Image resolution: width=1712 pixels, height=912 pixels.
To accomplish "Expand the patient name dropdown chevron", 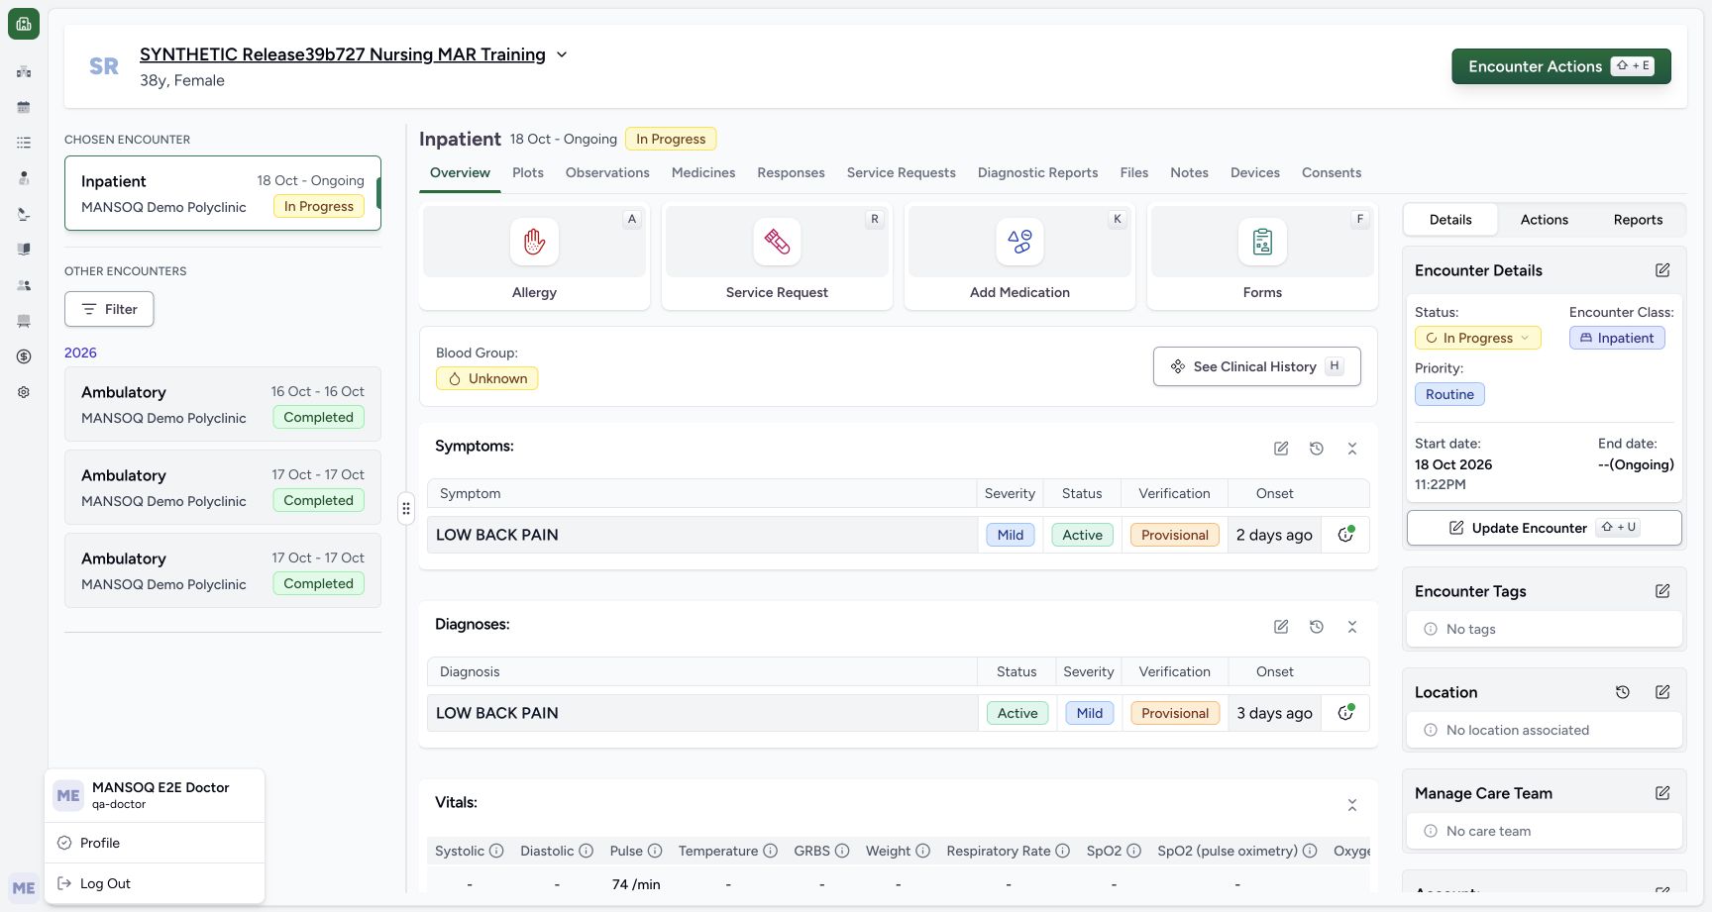I will [x=562, y=54].
